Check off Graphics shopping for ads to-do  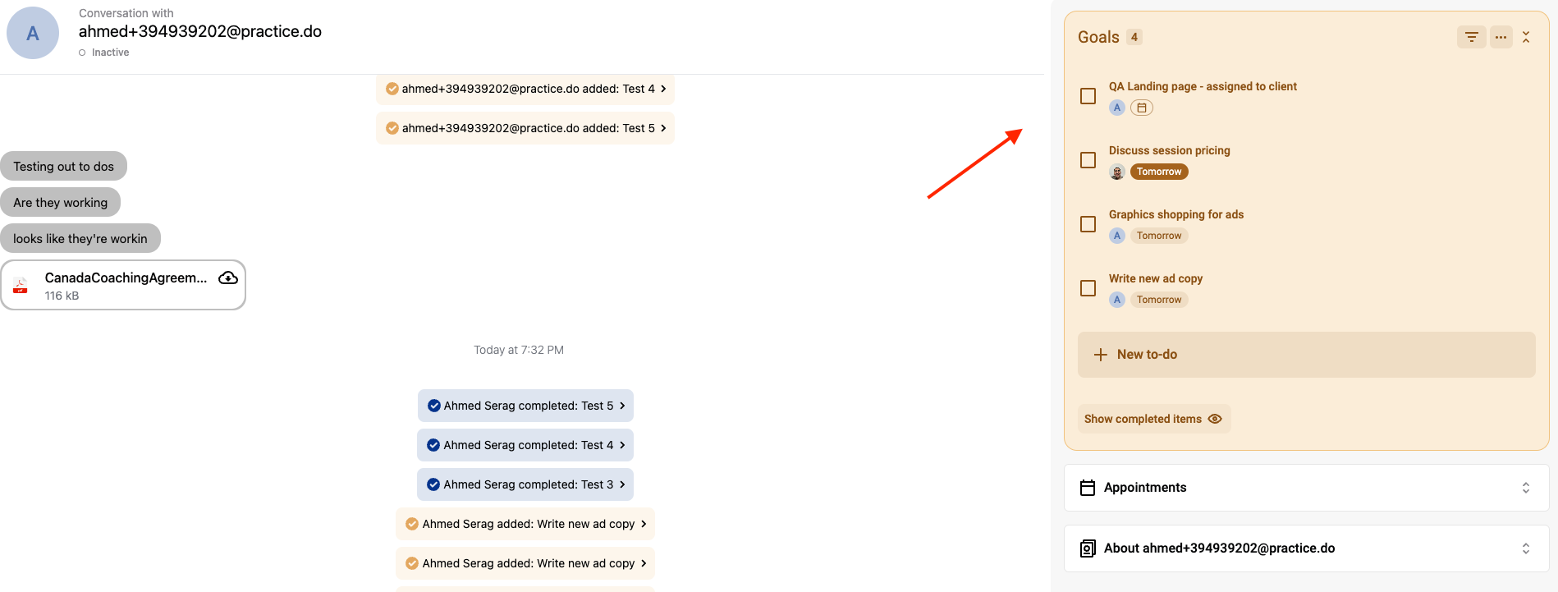[1088, 224]
